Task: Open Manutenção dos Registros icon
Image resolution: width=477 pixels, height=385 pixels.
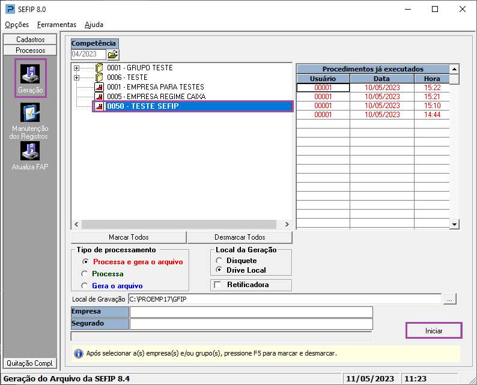Action: pyautogui.click(x=30, y=112)
